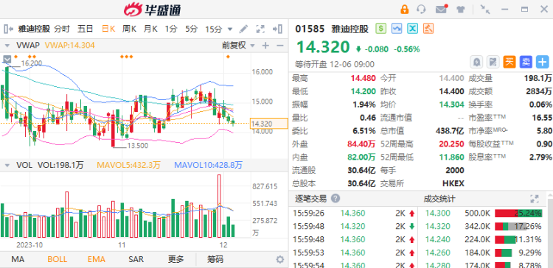Click the blue 卖 sell button

coord(526,62)
